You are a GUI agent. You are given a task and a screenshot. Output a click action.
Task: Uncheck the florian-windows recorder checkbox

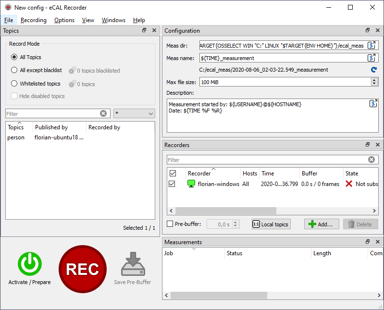pyautogui.click(x=172, y=184)
